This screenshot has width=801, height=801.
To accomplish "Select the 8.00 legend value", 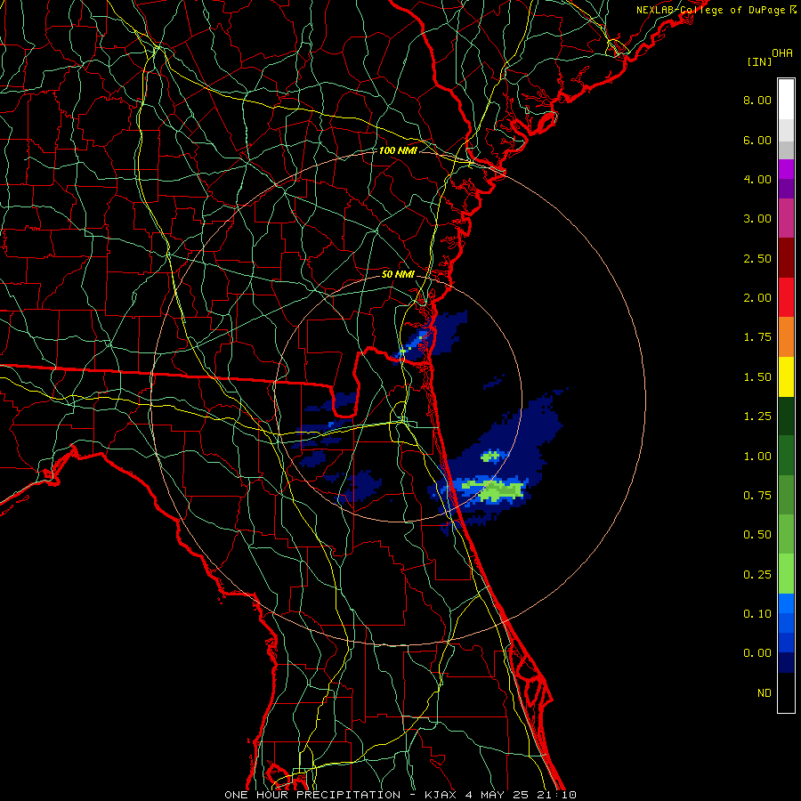I will coord(757,100).
